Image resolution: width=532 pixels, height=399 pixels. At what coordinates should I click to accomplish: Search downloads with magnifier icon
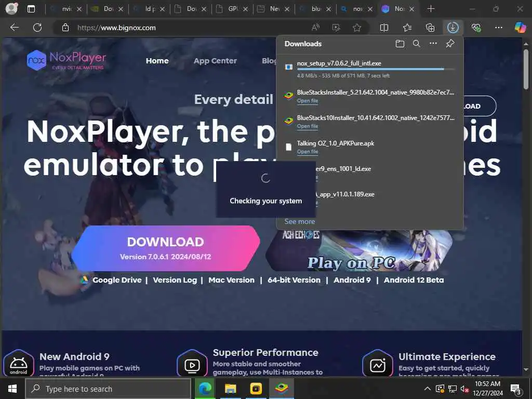(x=417, y=44)
